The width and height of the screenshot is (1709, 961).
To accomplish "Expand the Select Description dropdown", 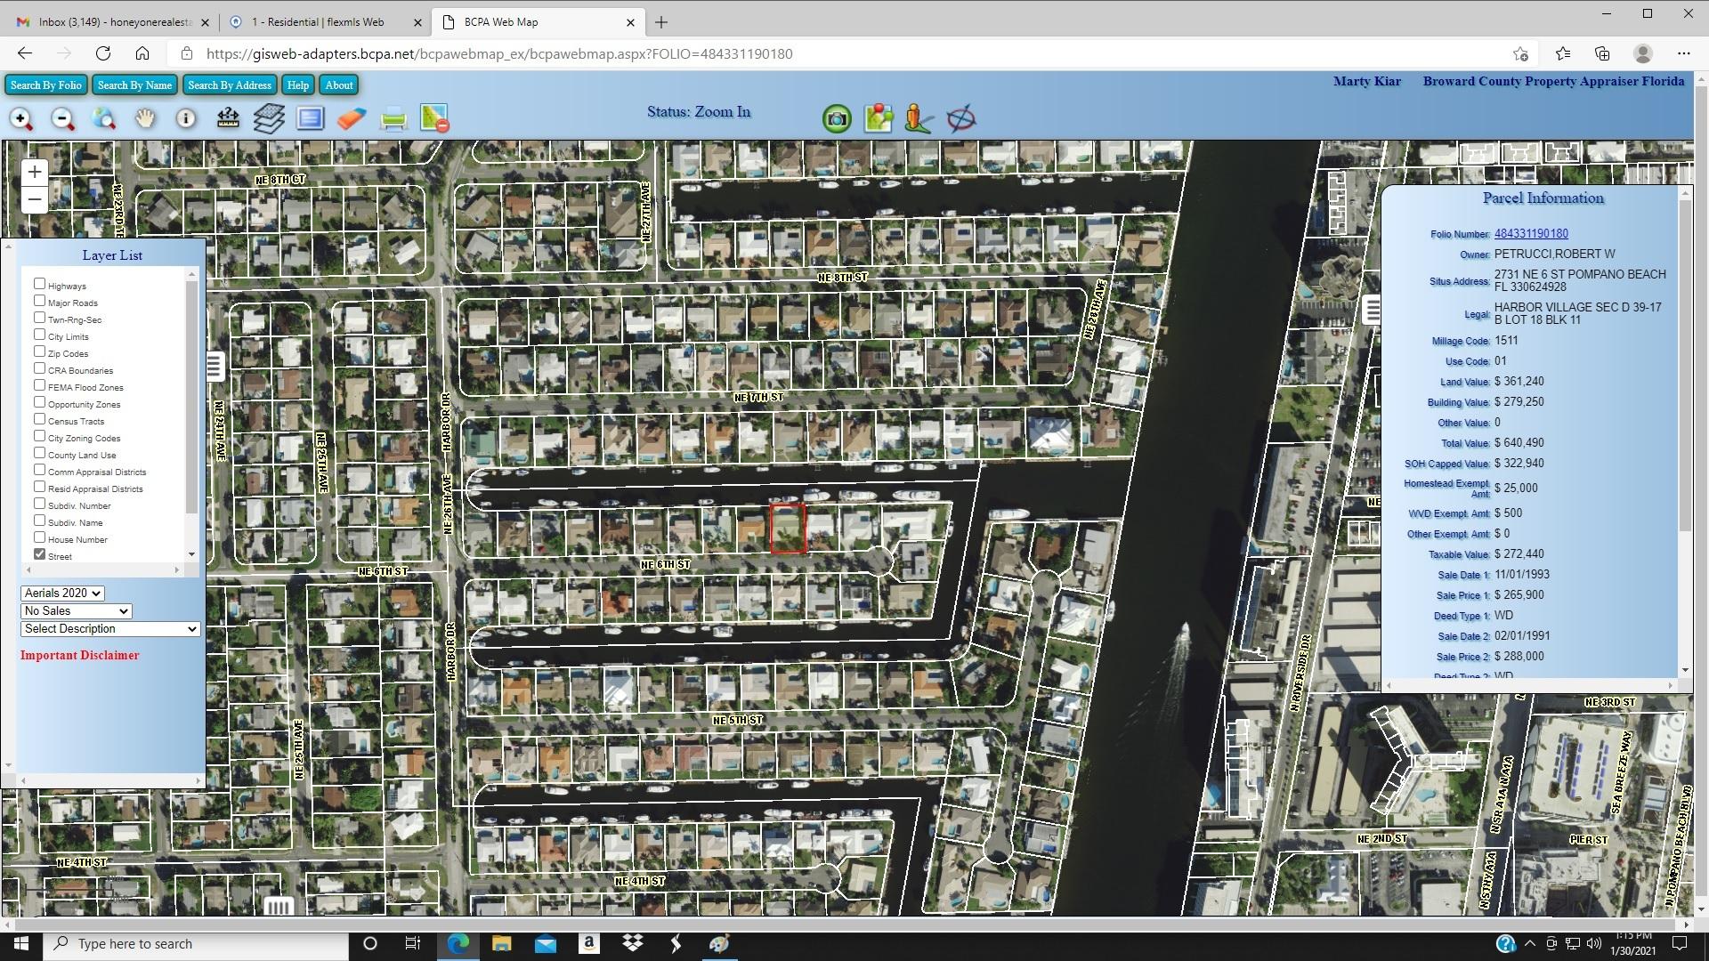I will (x=109, y=629).
